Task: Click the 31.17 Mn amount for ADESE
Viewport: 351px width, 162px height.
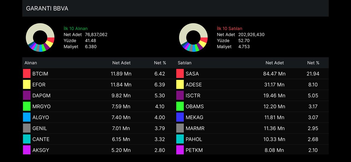Action: pos(274,85)
